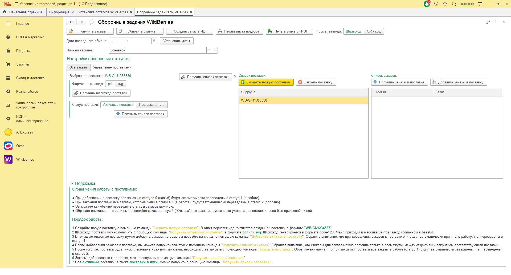
Task: Switch to 'Все заказы' tab
Action: (x=78, y=67)
